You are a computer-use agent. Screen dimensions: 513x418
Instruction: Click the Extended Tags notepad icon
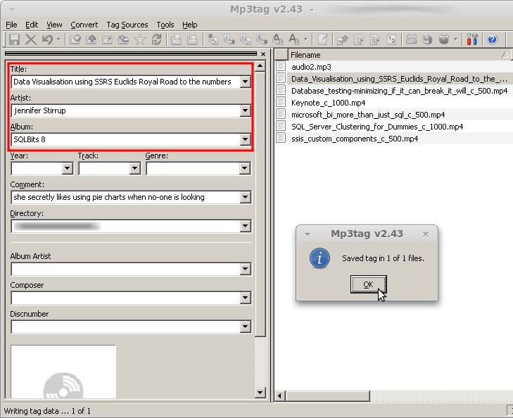tap(322, 39)
